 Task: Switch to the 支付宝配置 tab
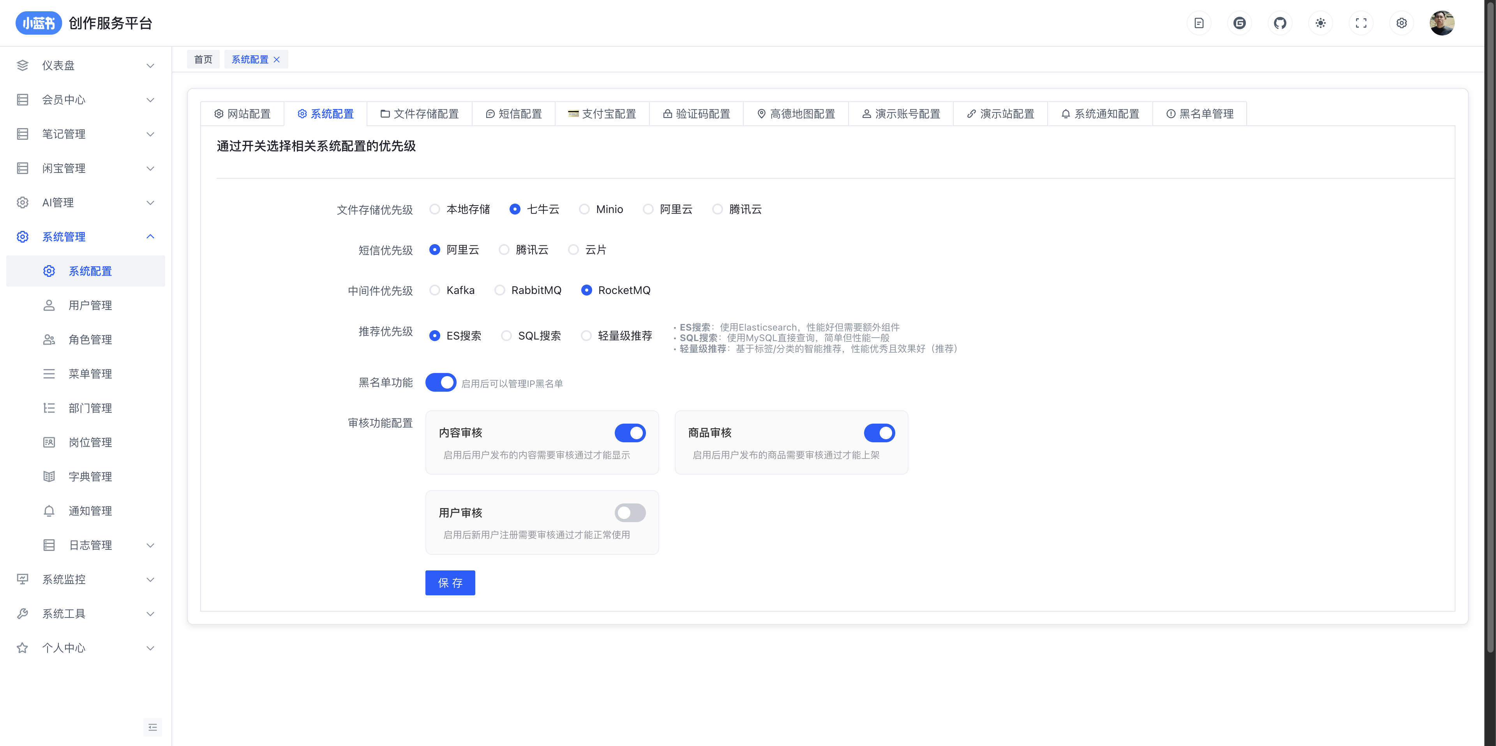[x=602, y=114]
